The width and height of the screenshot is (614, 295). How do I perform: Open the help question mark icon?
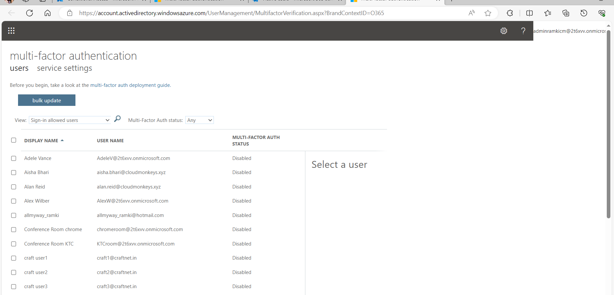click(x=523, y=31)
